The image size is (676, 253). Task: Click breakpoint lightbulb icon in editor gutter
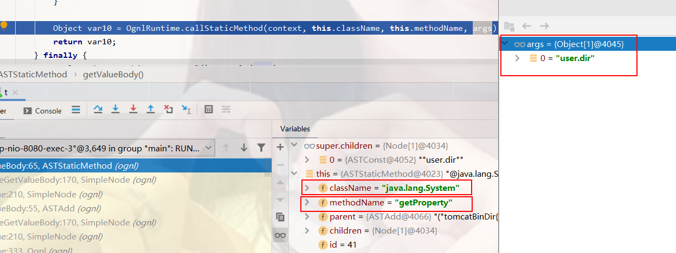pyautogui.click(x=4, y=25)
